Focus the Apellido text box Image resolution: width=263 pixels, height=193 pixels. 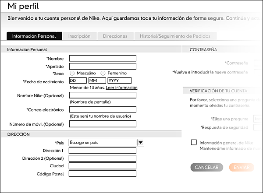pyautogui.click(x=103, y=67)
